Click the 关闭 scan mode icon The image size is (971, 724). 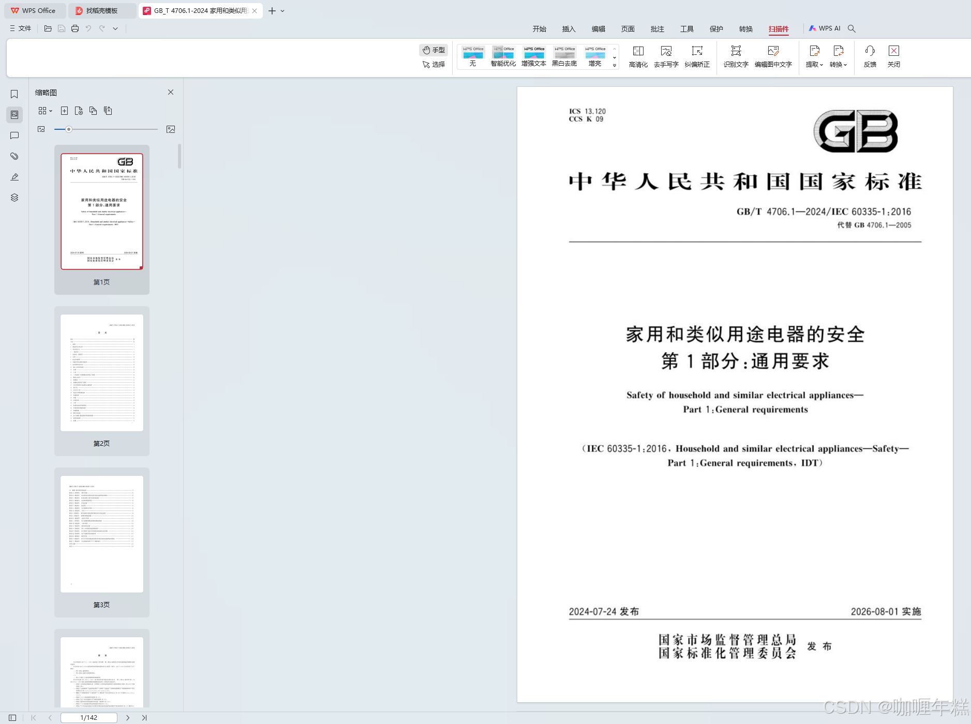tap(894, 56)
